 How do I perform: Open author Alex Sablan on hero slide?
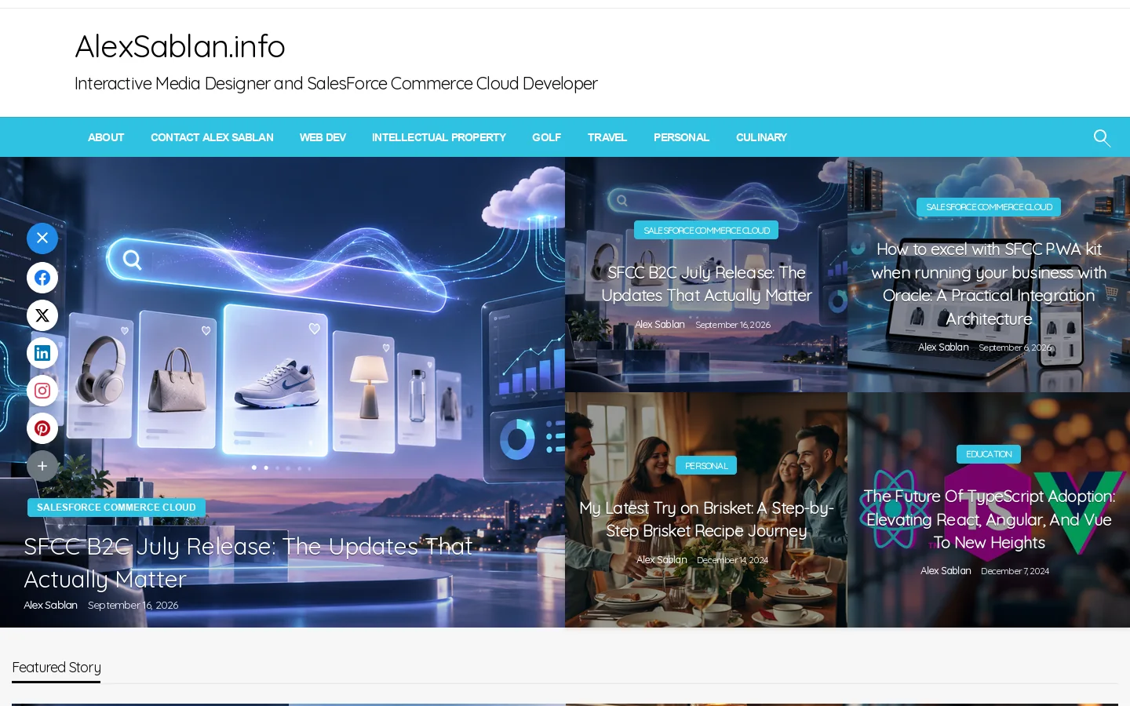click(x=50, y=605)
